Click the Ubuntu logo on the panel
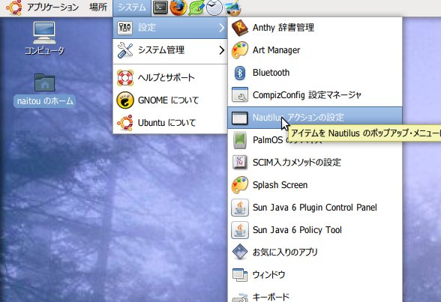Viewport: 441px width, 302px height. pos(13,7)
